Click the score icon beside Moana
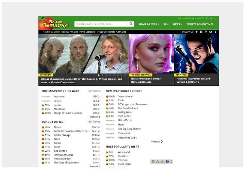The image size is (245, 170). pos(43,127)
